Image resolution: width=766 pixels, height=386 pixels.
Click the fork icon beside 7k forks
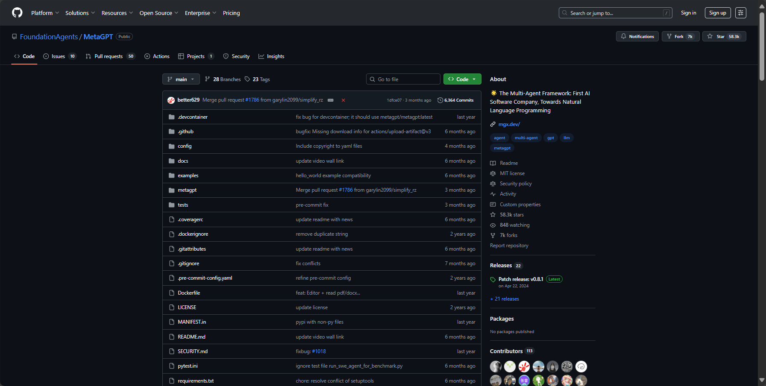pos(493,235)
